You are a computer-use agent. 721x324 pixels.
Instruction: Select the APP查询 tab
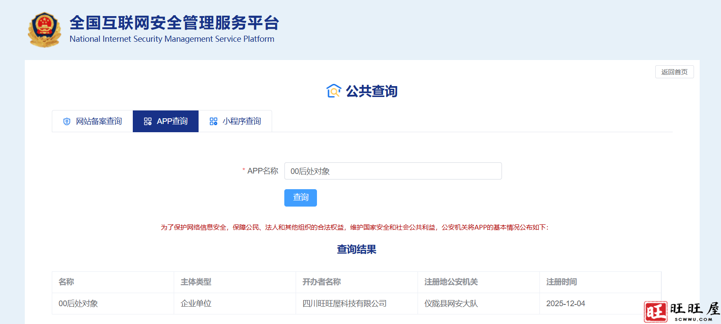(x=165, y=121)
